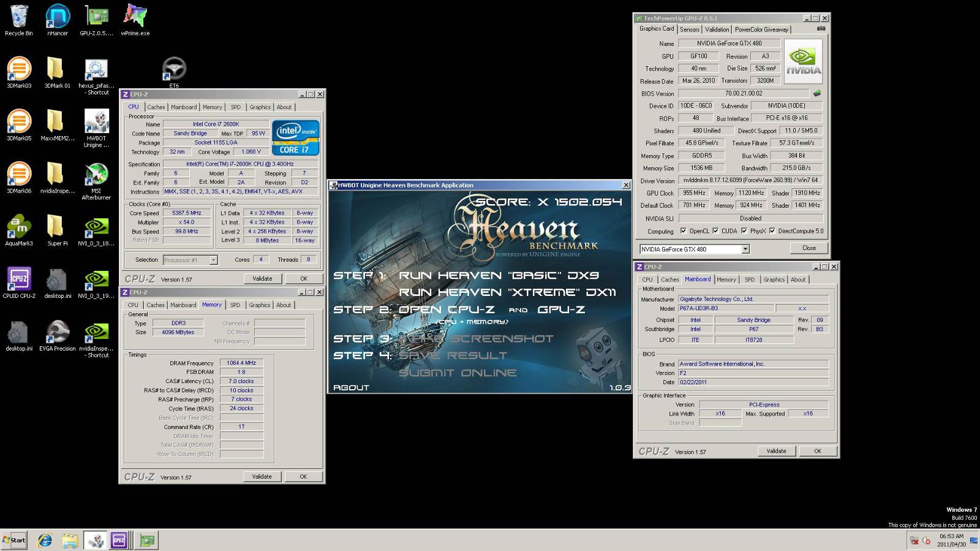Select the nvidiaInspector folder icon
The image size is (980, 551).
[58, 178]
